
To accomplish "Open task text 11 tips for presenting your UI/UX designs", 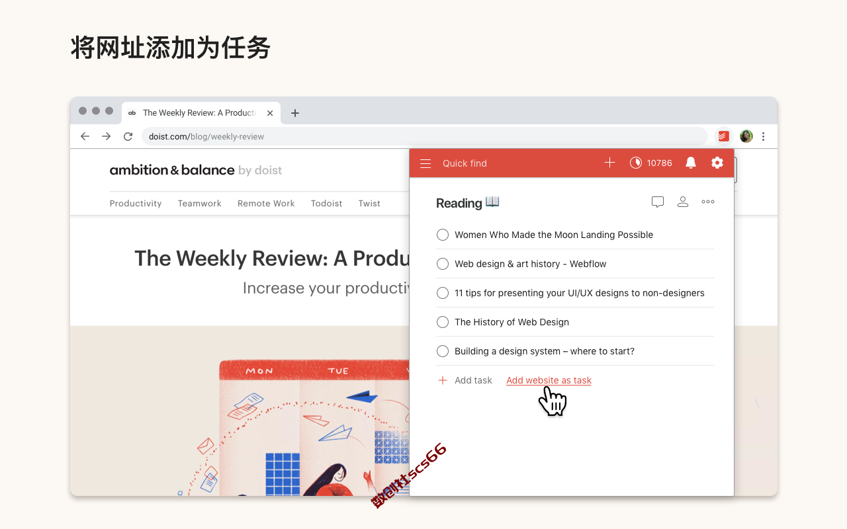I will coord(580,293).
